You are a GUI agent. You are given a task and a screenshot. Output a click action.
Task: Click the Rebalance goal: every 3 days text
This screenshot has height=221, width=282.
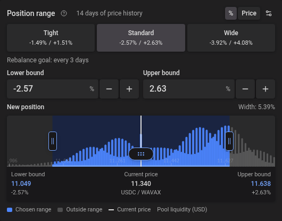tap(48, 60)
